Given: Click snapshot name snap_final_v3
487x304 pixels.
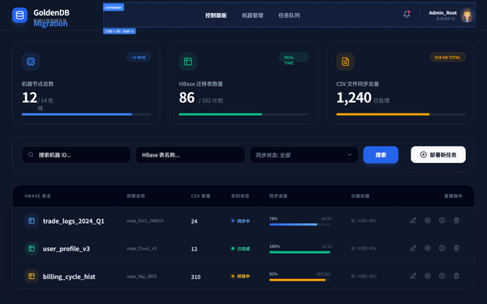Looking at the screenshot, I should [141, 248].
